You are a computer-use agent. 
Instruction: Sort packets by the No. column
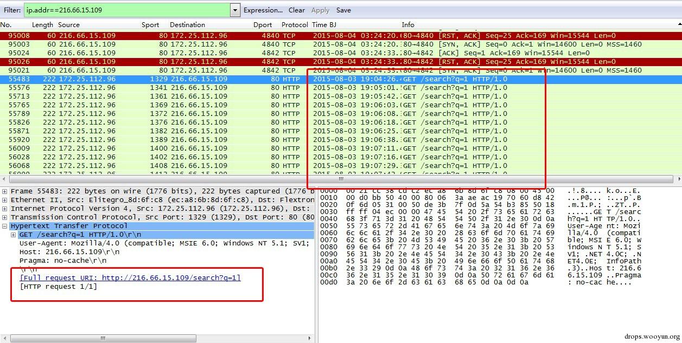click(6, 25)
